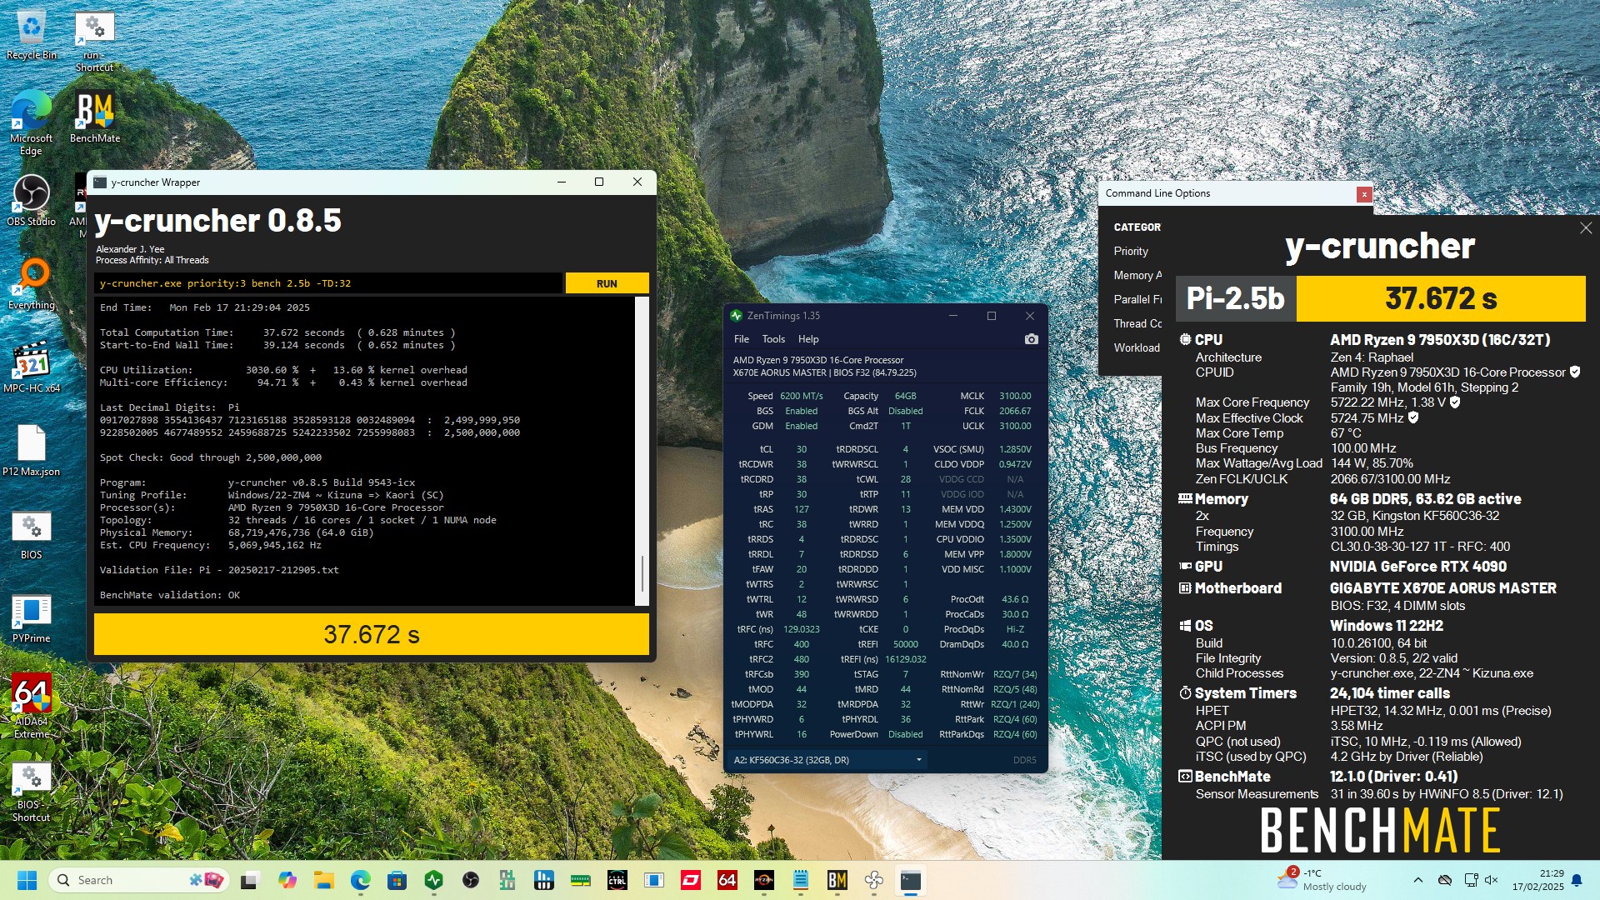
Task: Open Task View on the taskbar
Action: tap(250, 880)
